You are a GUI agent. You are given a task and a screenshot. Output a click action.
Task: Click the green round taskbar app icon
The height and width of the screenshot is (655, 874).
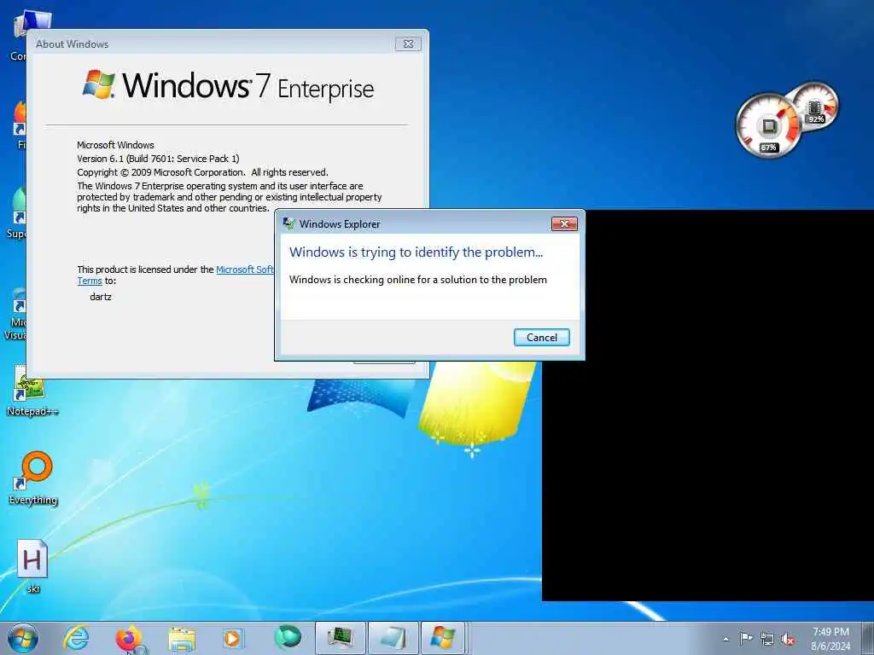pyautogui.click(x=288, y=637)
